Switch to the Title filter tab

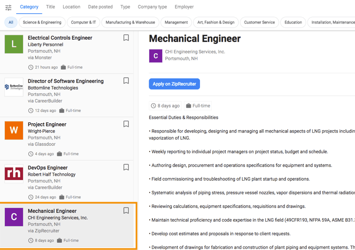click(x=50, y=7)
